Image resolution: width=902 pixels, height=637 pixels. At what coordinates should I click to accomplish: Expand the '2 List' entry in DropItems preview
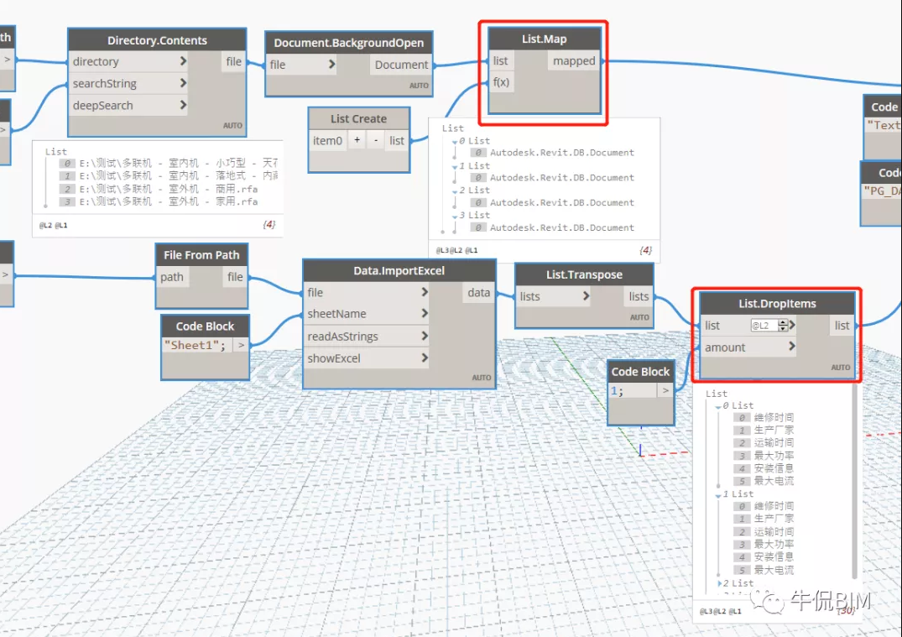[719, 583]
